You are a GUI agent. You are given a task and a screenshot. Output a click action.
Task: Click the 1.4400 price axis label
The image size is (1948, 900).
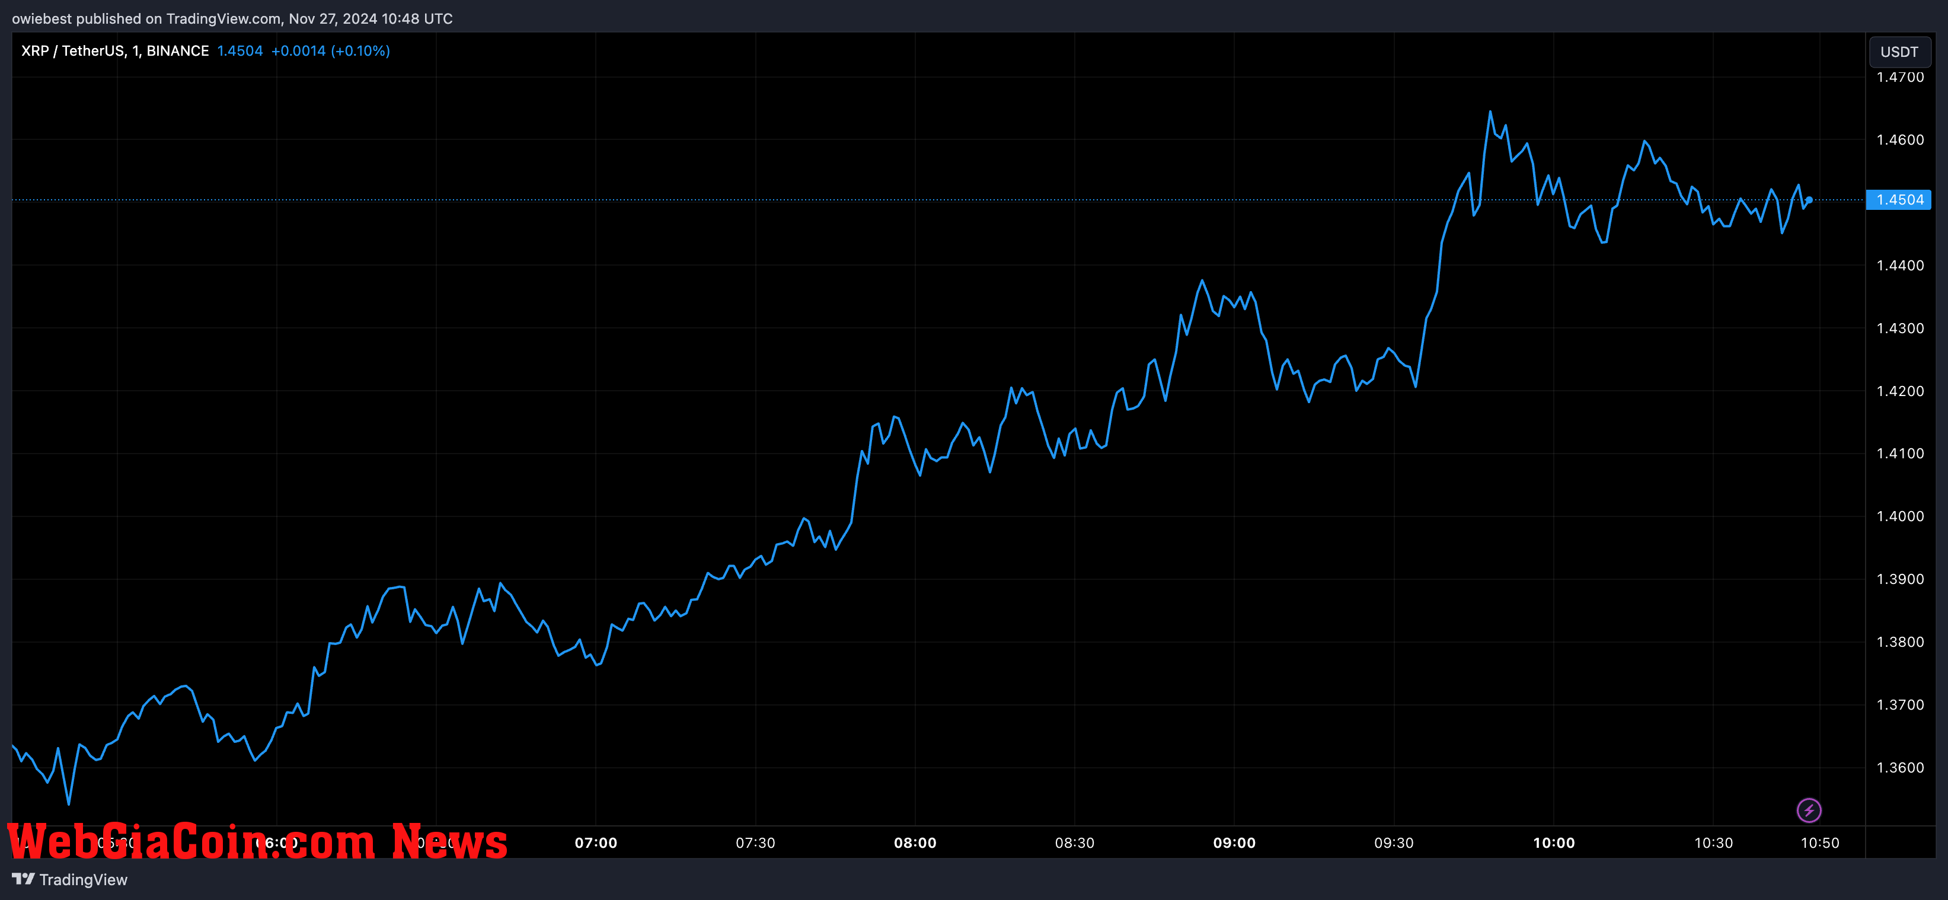(x=1899, y=266)
